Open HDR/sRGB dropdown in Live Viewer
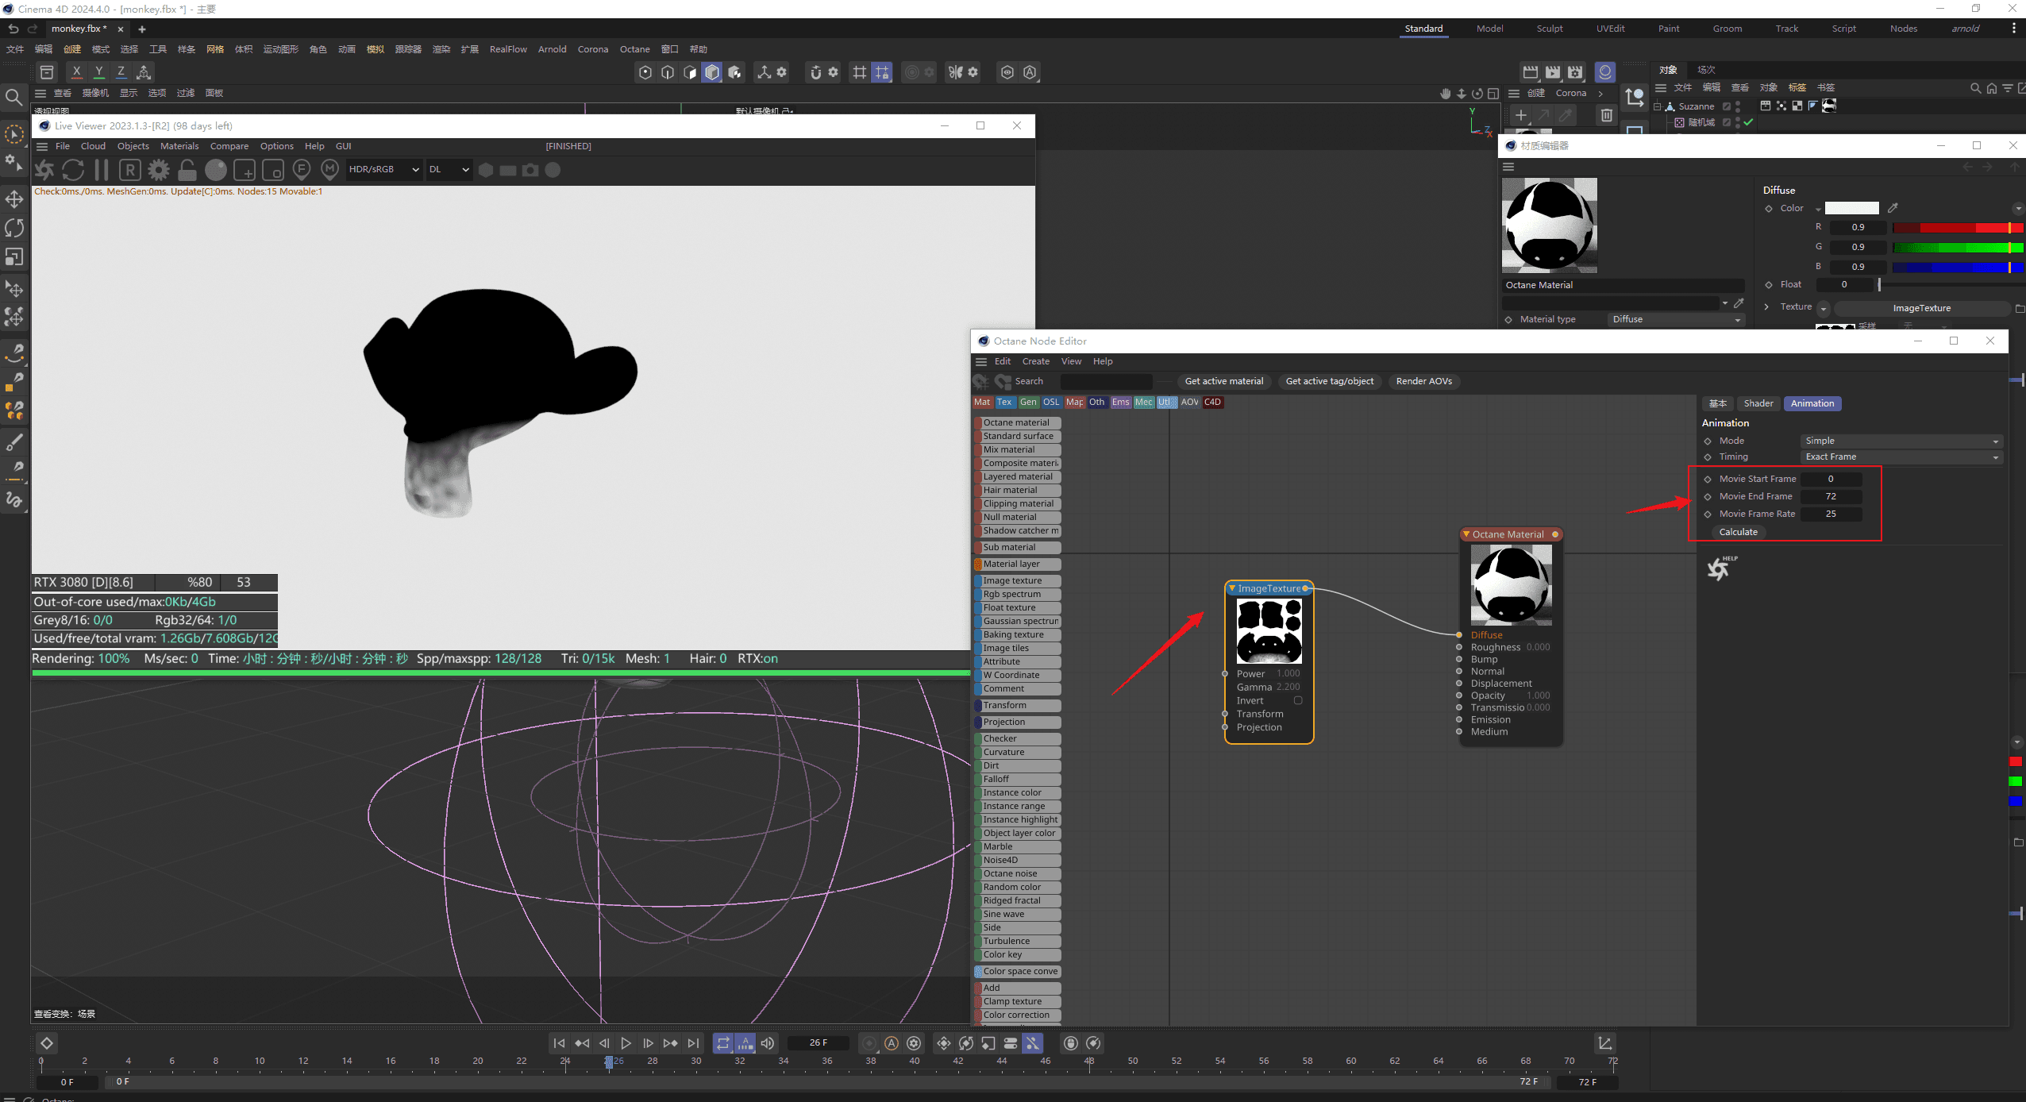 pyautogui.click(x=384, y=169)
